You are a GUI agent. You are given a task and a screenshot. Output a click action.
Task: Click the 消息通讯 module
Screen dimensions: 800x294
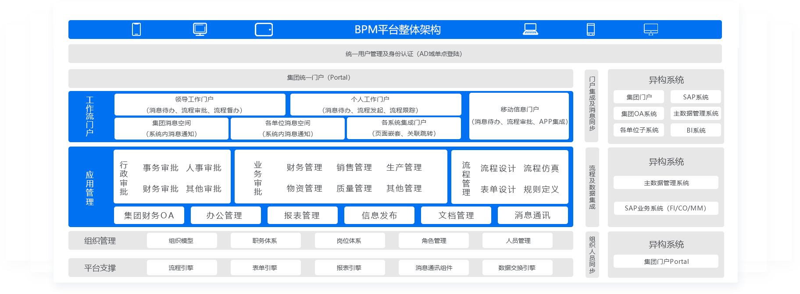point(532,215)
